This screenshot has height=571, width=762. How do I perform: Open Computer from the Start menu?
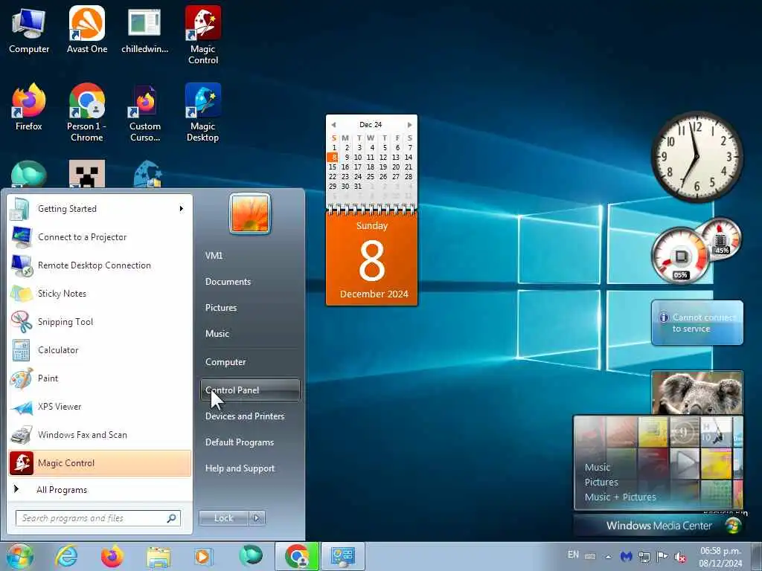coord(250,362)
